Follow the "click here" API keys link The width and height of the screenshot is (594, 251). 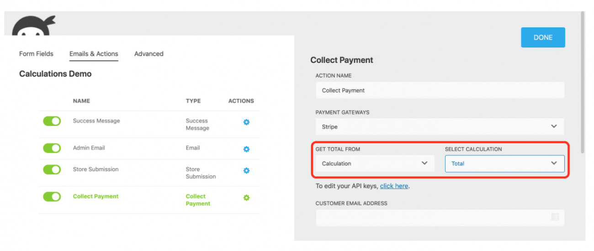pyautogui.click(x=394, y=186)
